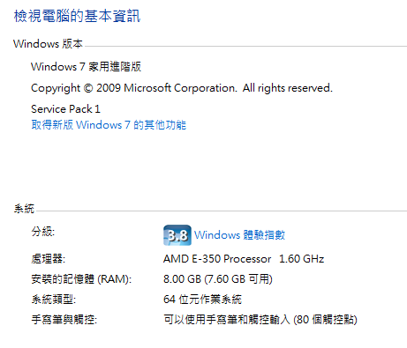407x348 pixels.
Task: Click the Service Pack 1 text
Action: tap(65, 109)
